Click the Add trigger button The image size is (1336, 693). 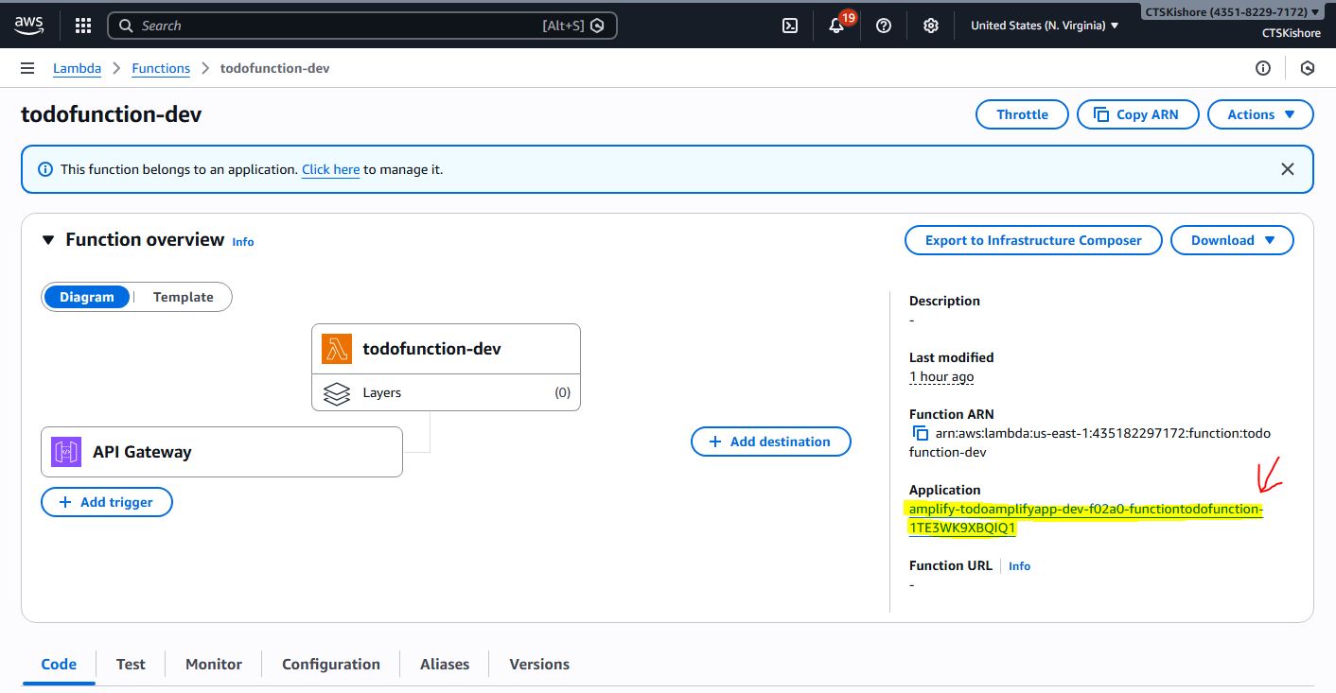(107, 502)
